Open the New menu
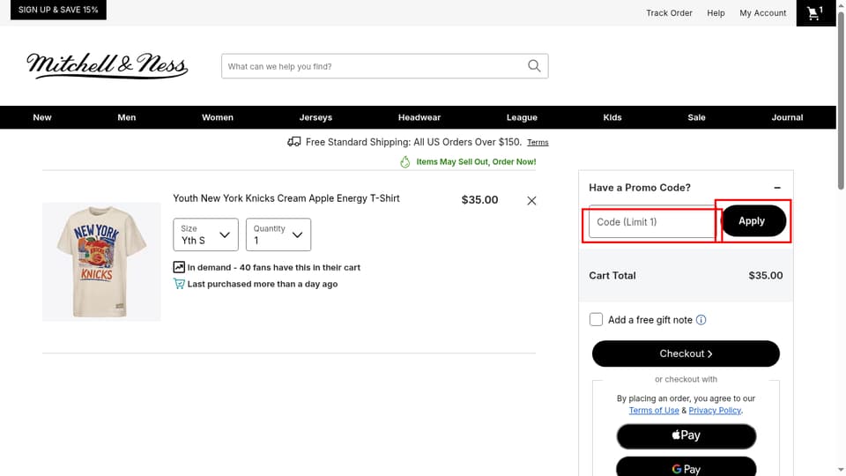 click(x=42, y=117)
